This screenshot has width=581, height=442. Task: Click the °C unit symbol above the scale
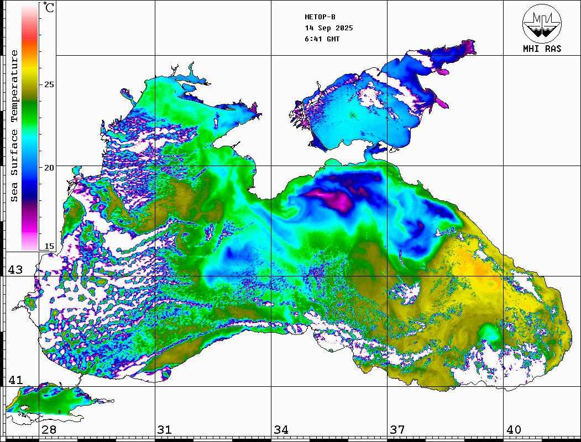[x=49, y=8]
